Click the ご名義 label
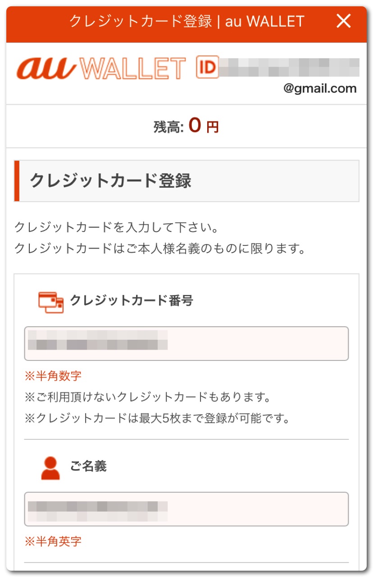The height and width of the screenshot is (577, 373). [x=88, y=466]
